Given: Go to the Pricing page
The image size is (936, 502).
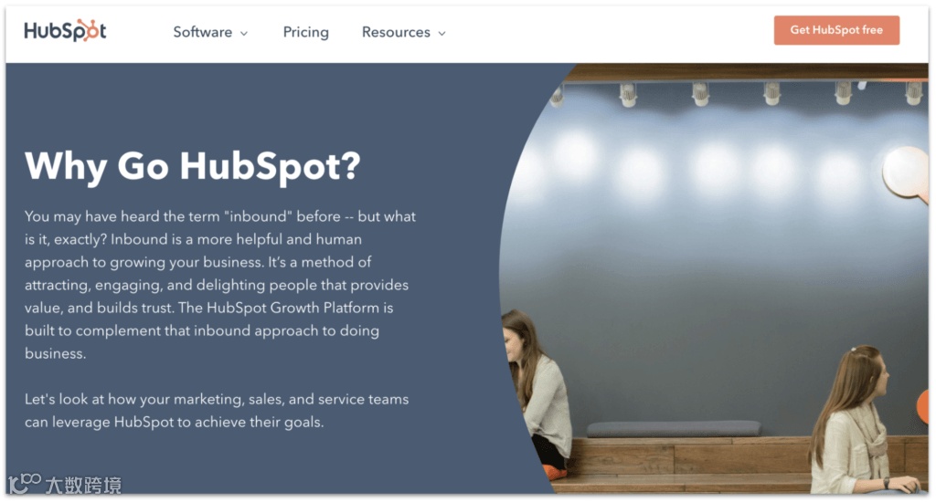Looking at the screenshot, I should pyautogui.click(x=305, y=32).
